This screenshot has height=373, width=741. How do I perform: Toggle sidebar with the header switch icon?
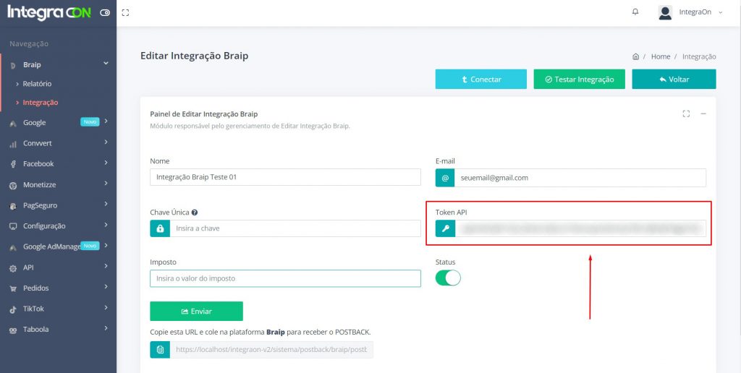pyautogui.click(x=105, y=13)
